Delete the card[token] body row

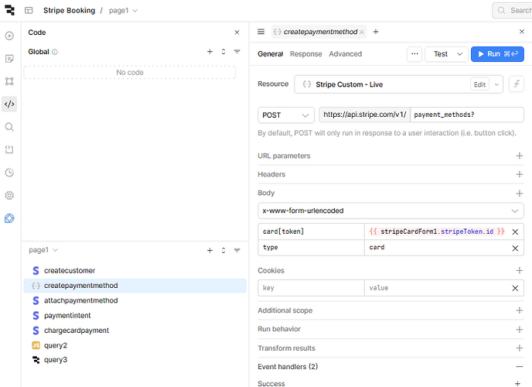[515, 231]
